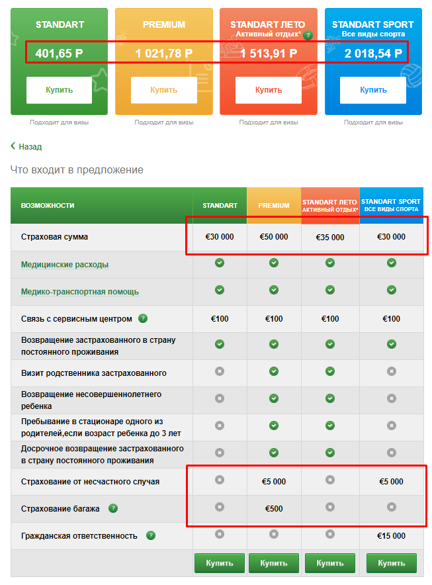Open the Медико-транспортная помощь link

pyautogui.click(x=80, y=292)
